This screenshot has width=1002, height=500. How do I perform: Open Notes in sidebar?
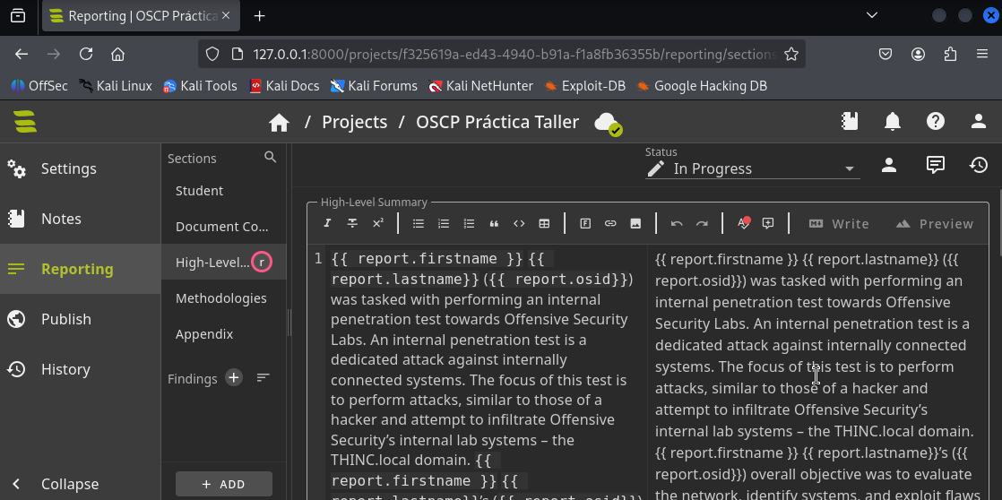click(x=80, y=219)
